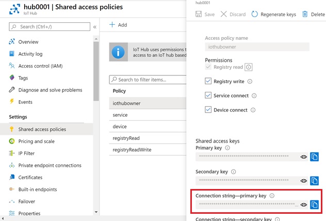The image size is (326, 221).
Task: Click Registry read info icon
Action: pos(249,67)
